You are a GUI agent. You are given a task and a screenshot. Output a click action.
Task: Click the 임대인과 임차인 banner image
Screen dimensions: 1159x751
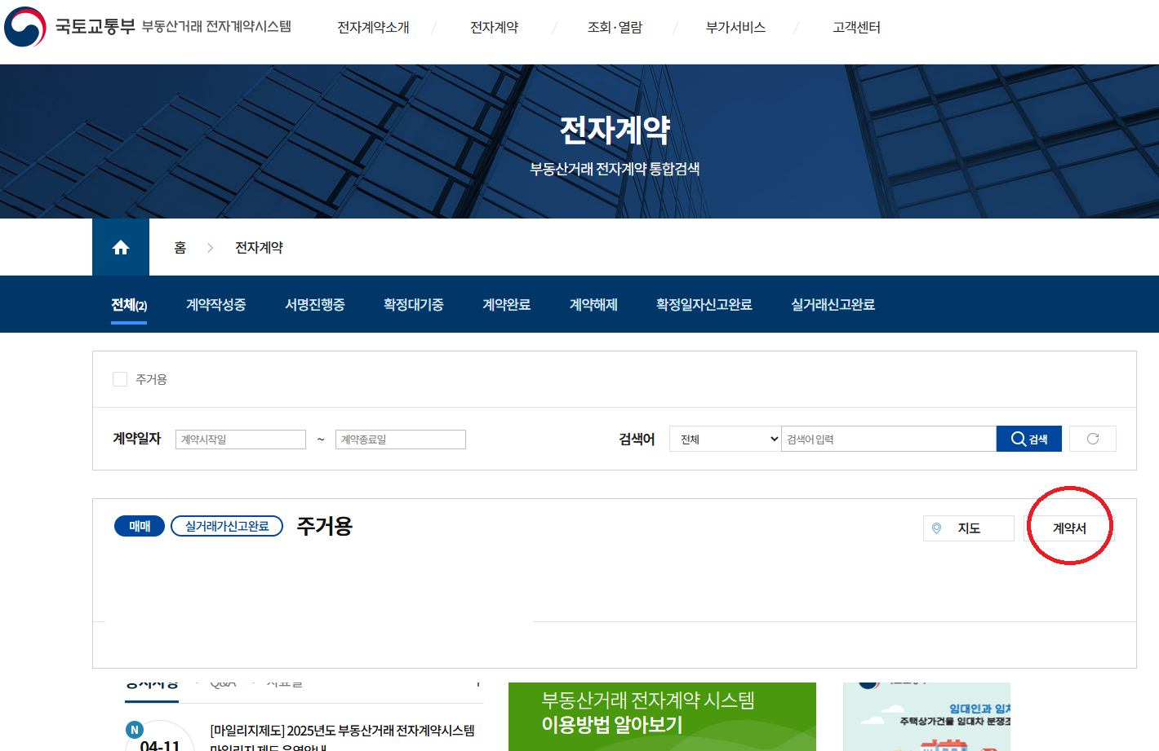[x=926, y=717]
